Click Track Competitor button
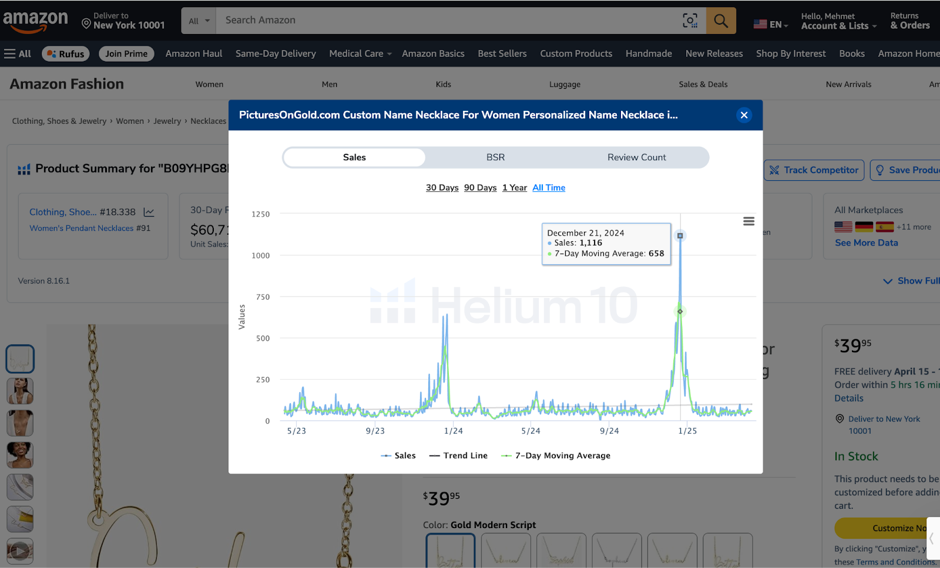The height and width of the screenshot is (568, 940). tap(814, 170)
